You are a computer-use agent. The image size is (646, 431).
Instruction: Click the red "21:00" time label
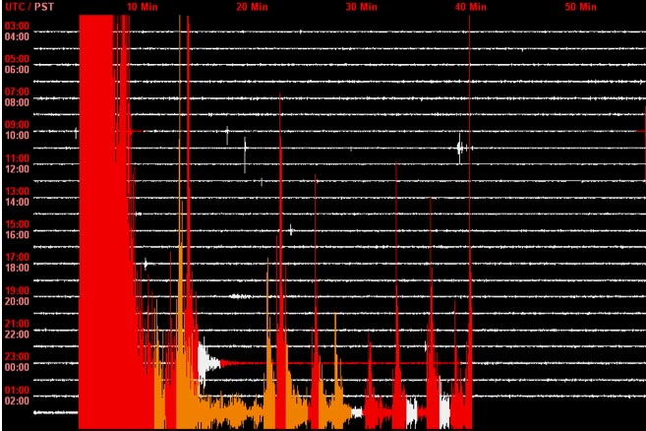click(17, 324)
